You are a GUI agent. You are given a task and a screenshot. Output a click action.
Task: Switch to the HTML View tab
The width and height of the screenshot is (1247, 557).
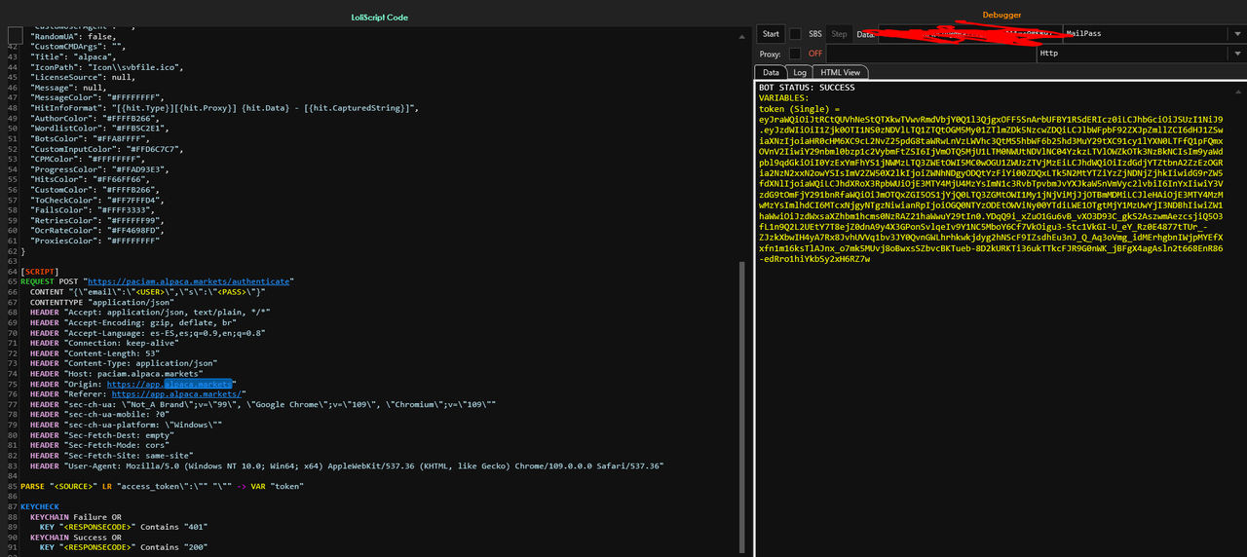841,72
